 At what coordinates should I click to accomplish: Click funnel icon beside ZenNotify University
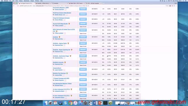65,62
